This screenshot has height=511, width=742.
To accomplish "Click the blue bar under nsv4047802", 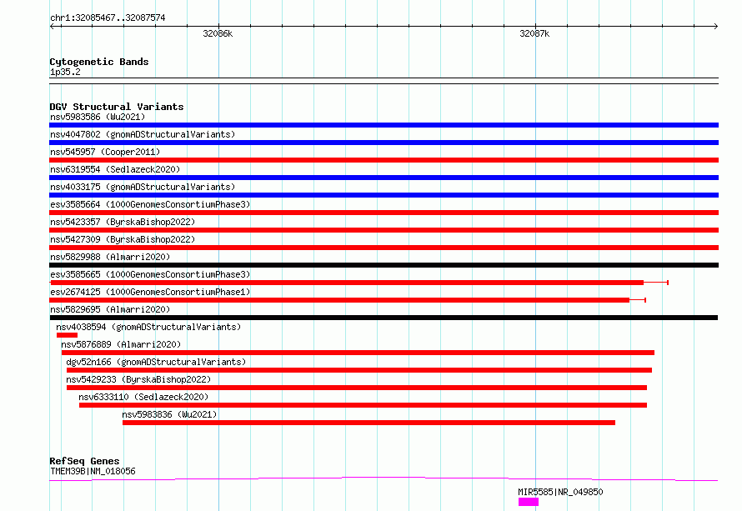I will point(384,143).
